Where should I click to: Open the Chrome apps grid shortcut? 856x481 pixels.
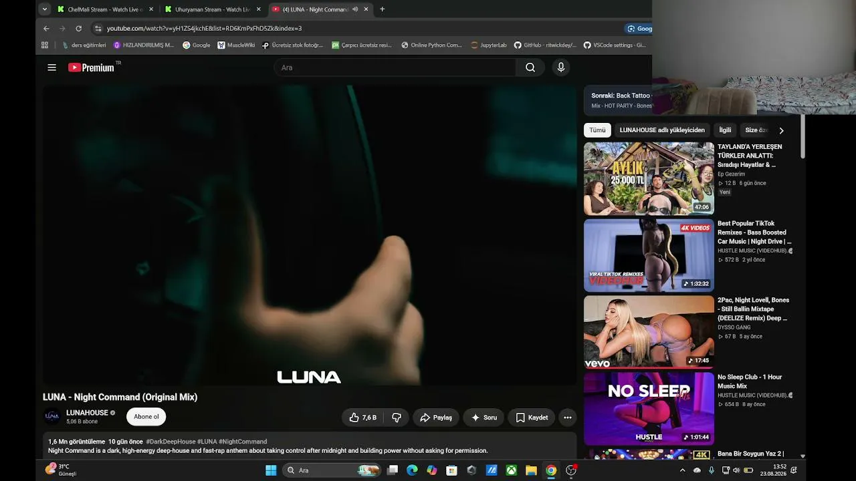45,45
